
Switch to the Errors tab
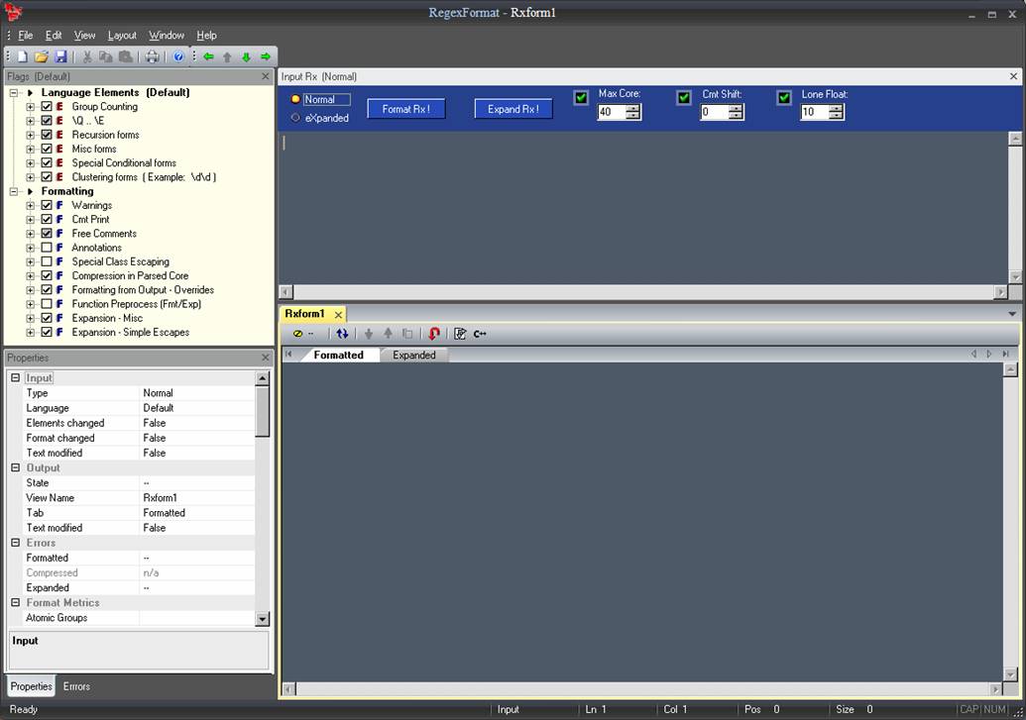76,686
